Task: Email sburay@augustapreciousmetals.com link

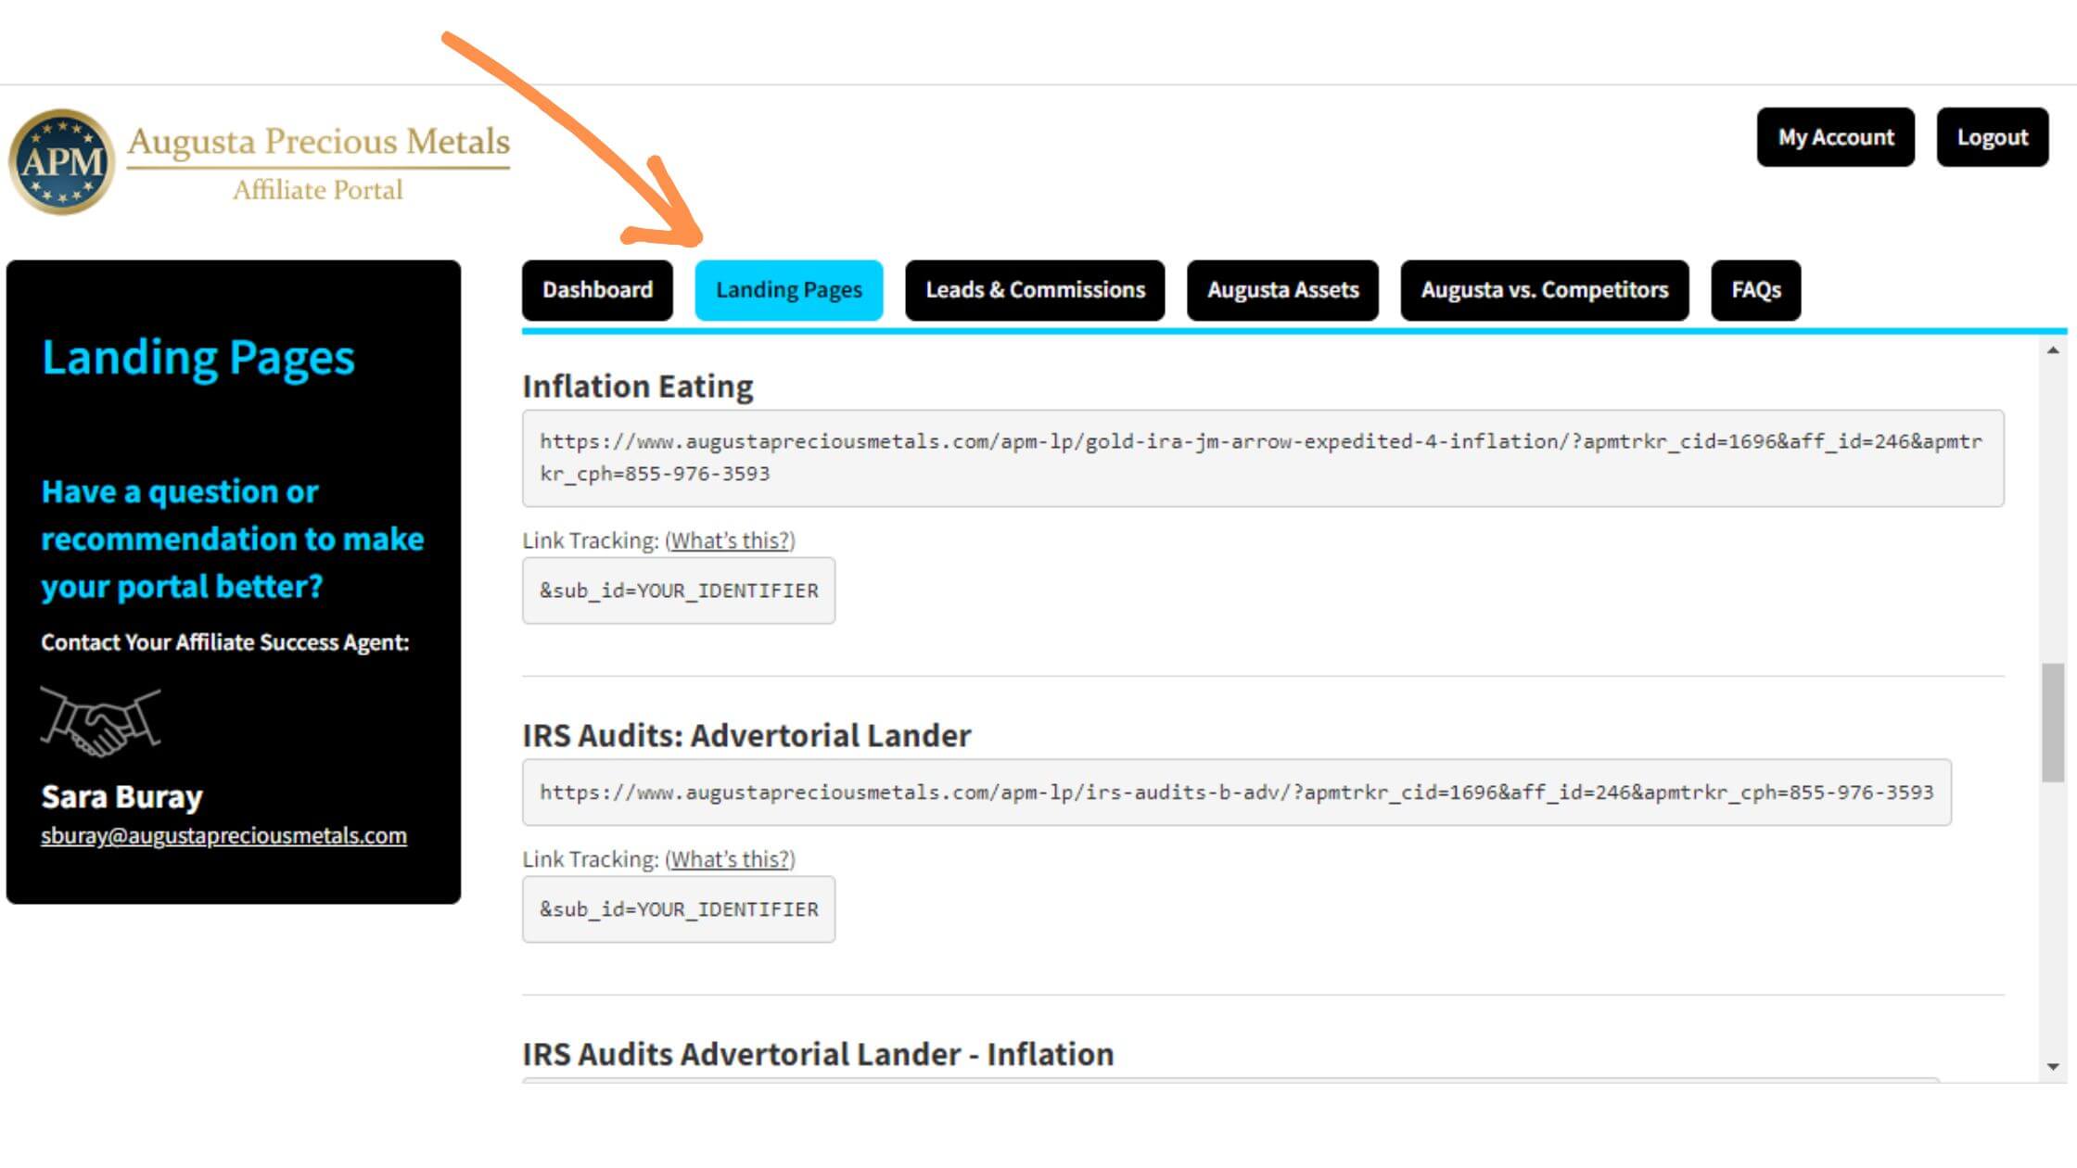Action: tap(223, 836)
